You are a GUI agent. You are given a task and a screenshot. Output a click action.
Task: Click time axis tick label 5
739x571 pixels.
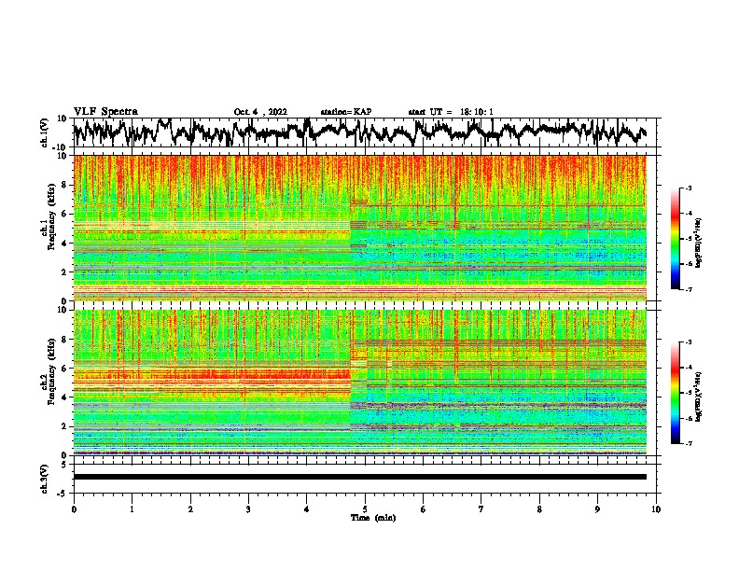[x=365, y=509]
